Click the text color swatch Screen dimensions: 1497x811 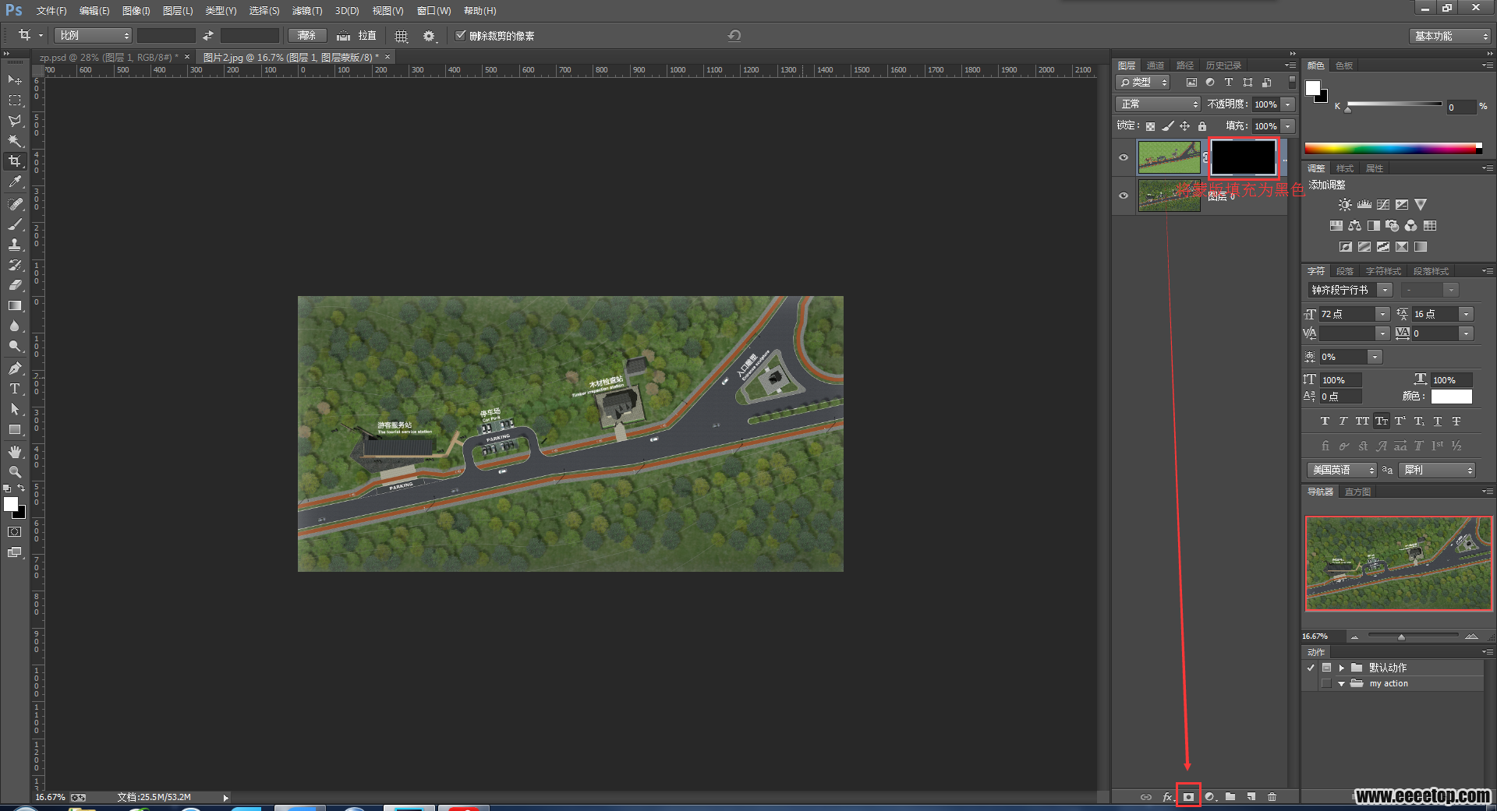[x=1451, y=397]
